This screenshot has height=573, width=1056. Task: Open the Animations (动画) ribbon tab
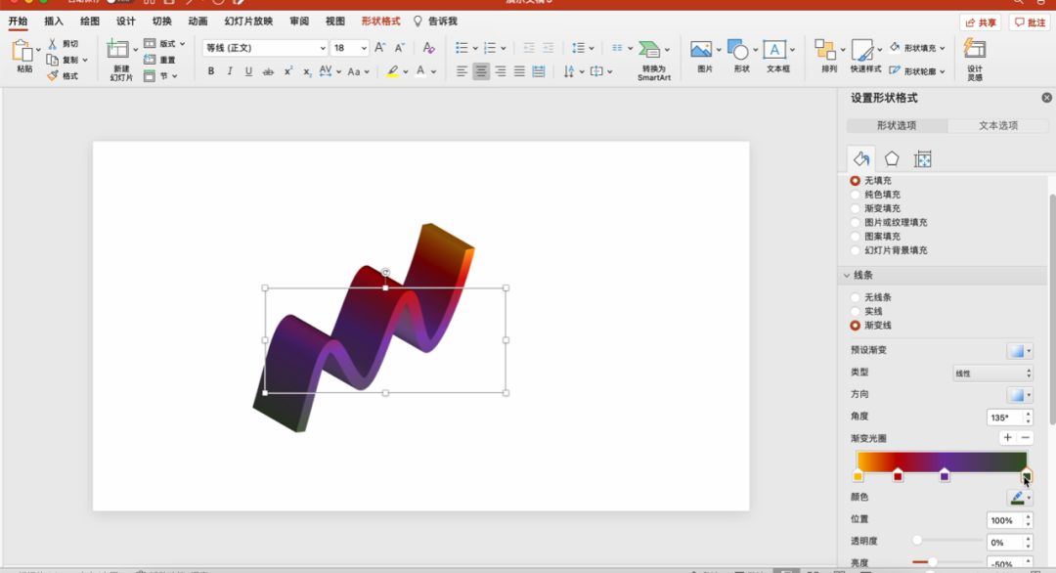pyautogui.click(x=198, y=21)
